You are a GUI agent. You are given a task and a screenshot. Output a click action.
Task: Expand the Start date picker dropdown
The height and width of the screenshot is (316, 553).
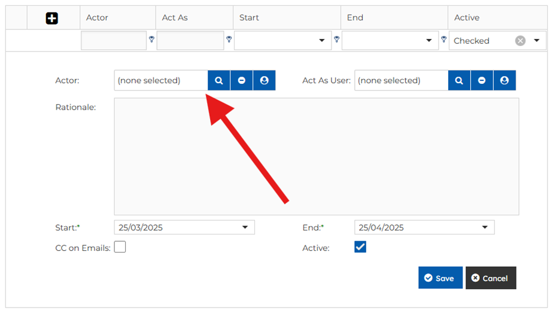245,227
